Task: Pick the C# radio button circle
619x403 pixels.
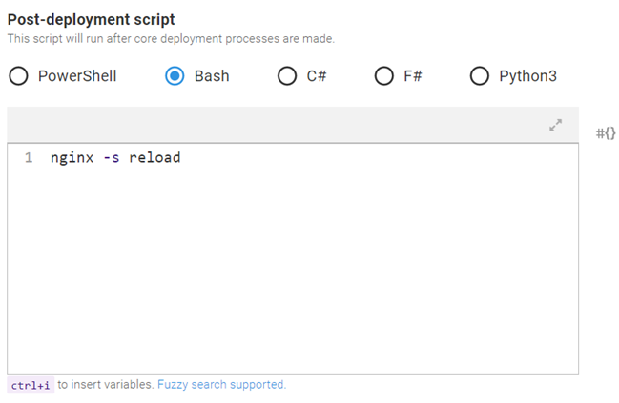Action: coord(287,76)
